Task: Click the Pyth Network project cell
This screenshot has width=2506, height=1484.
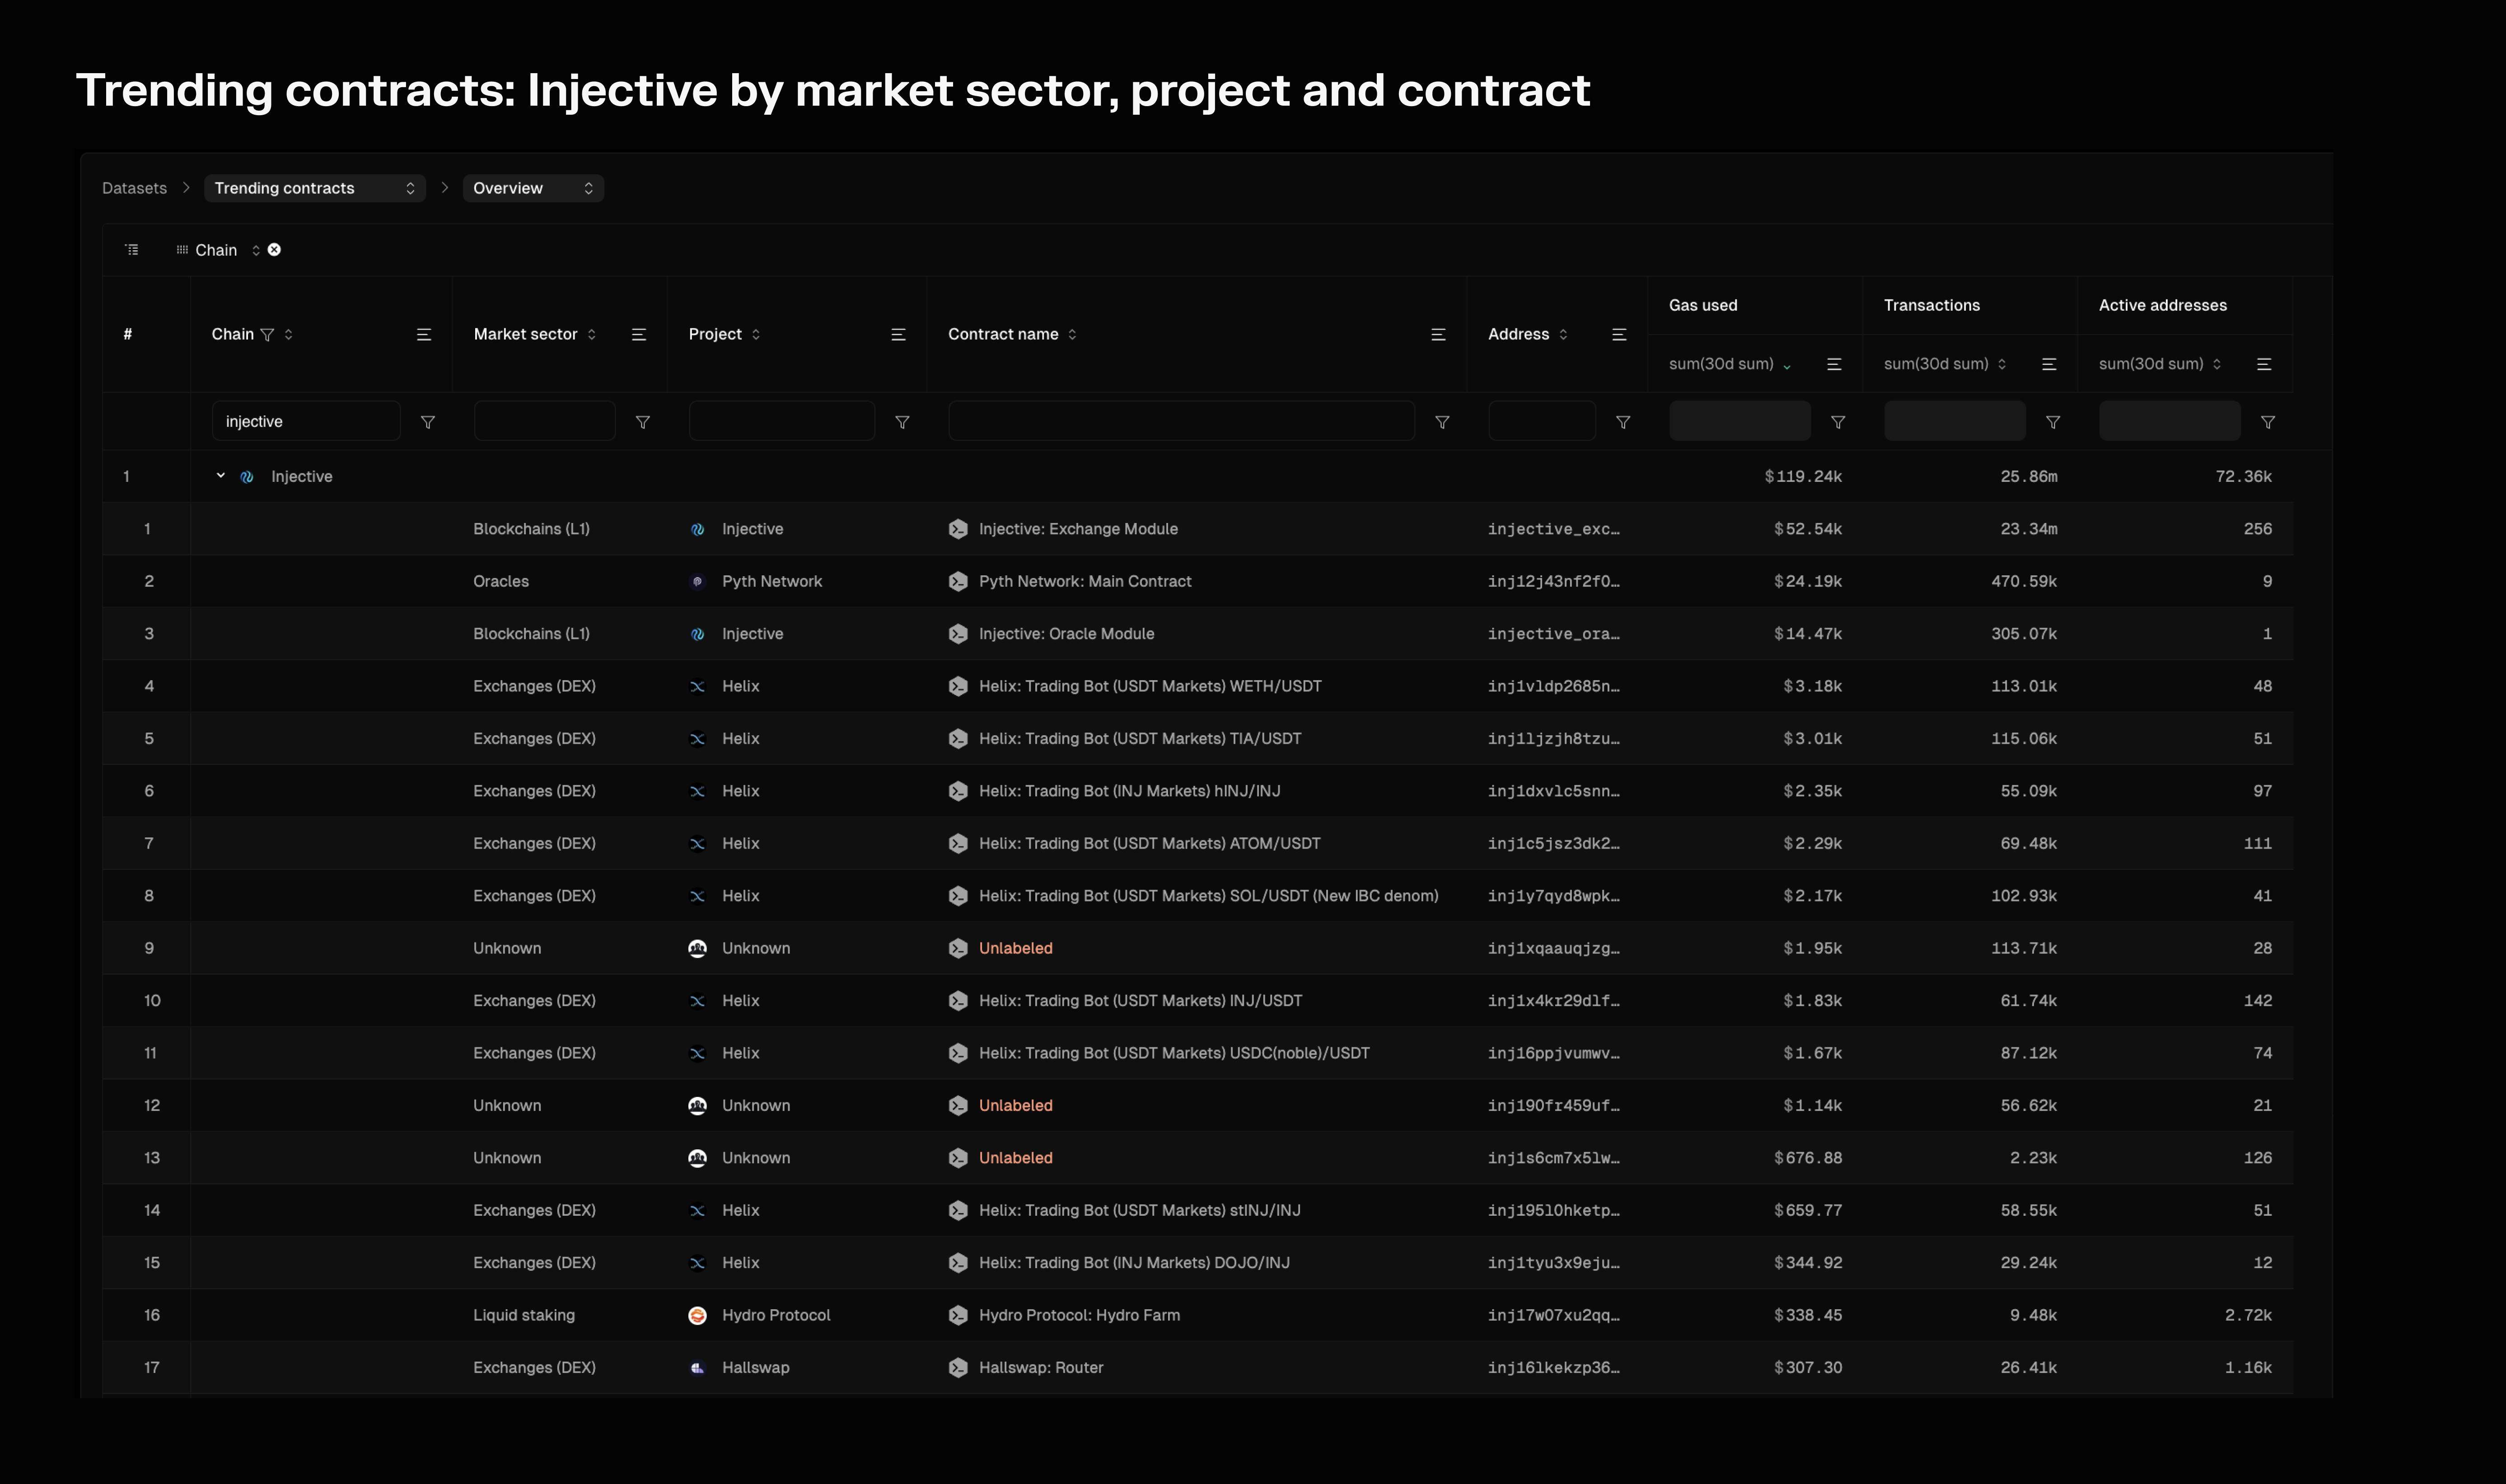Action: pyautogui.click(x=771, y=581)
